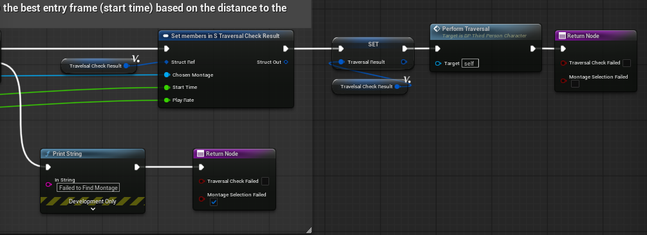Image resolution: width=647 pixels, height=235 pixels.
Task: Click the Struct Ref input pin
Action: click(166, 62)
